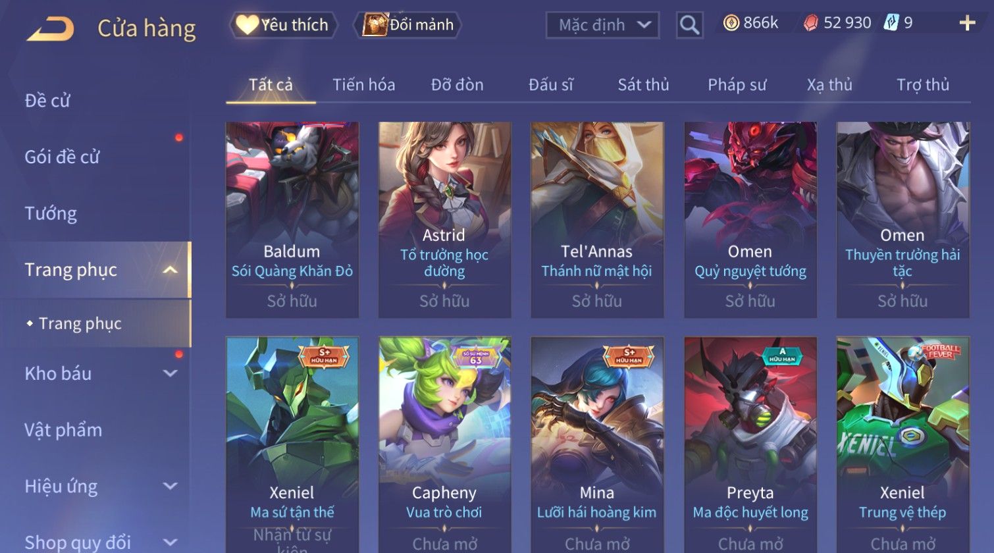Click the heart icon in Yêu thích
994x553 pixels.
pyautogui.click(x=247, y=25)
